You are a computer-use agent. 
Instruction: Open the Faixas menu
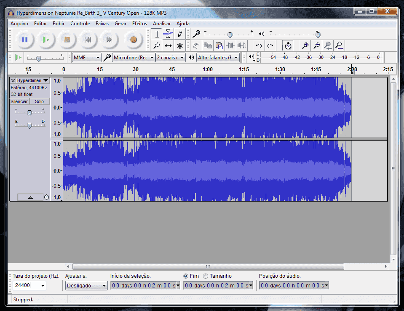(102, 24)
